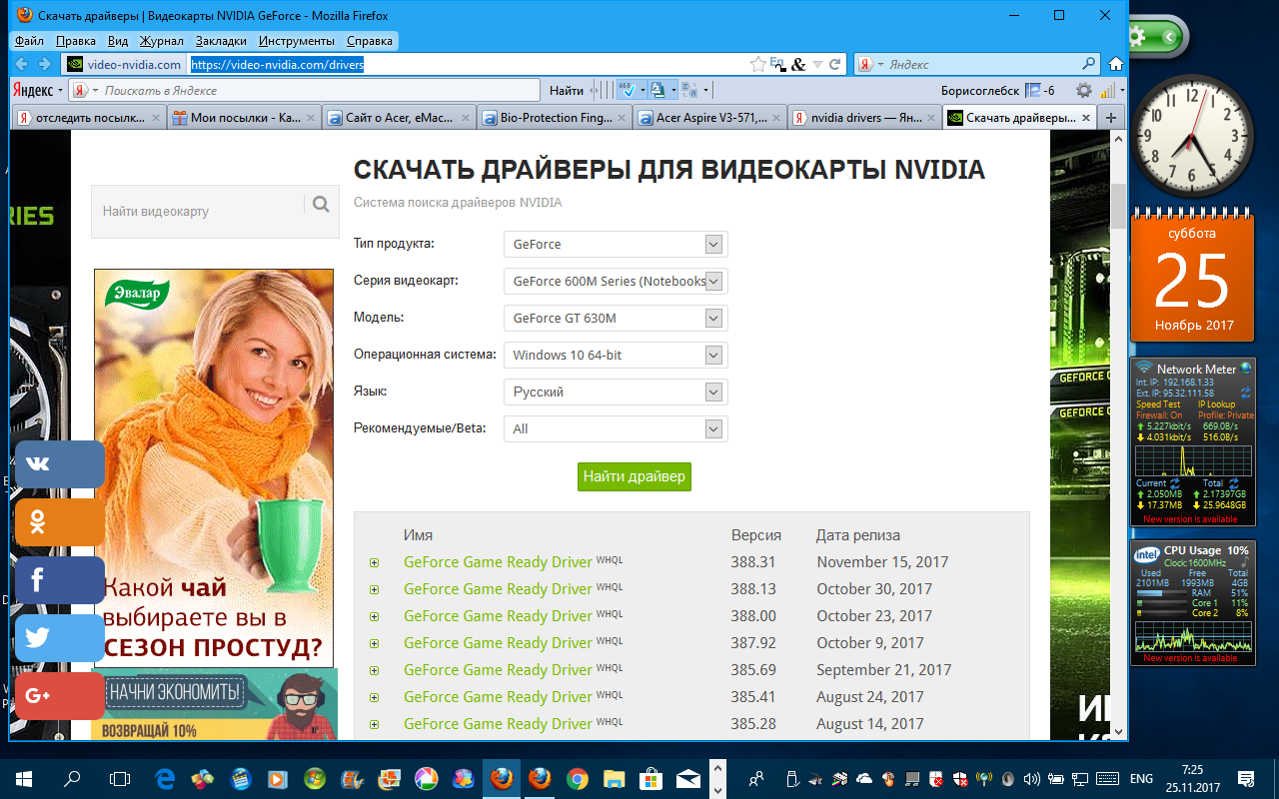Screen dimensions: 1279x799
Task: Open the Рекомендуемые/Beta dropdown
Action: coord(616,428)
